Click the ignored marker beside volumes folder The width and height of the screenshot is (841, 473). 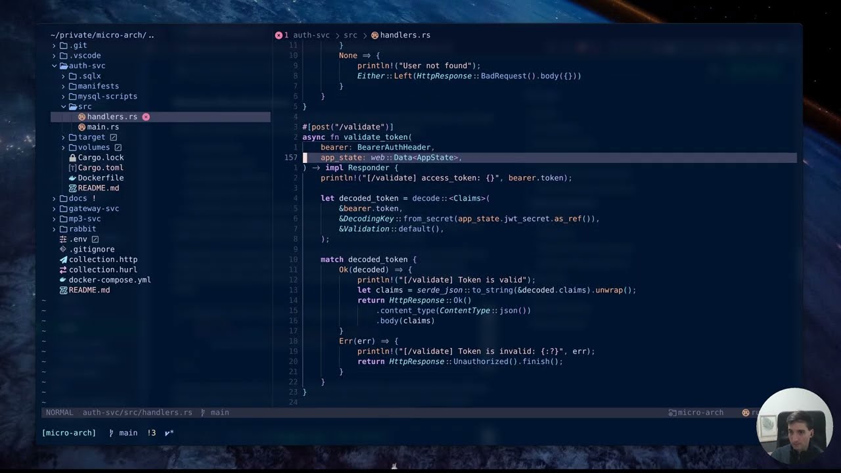(118, 147)
